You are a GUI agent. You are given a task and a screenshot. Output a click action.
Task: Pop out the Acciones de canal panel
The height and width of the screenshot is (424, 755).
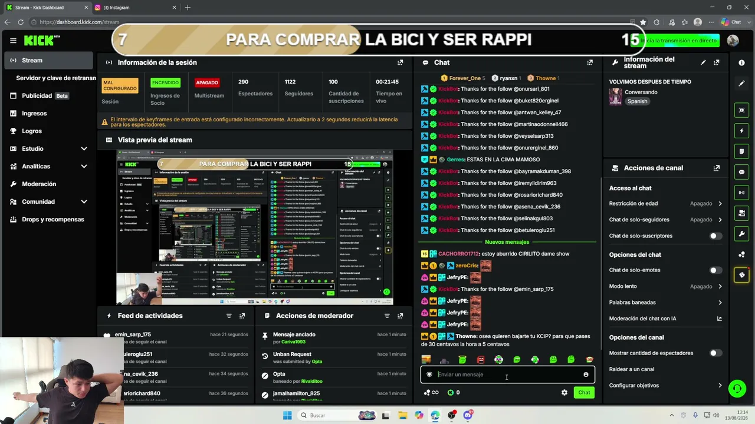(717, 168)
